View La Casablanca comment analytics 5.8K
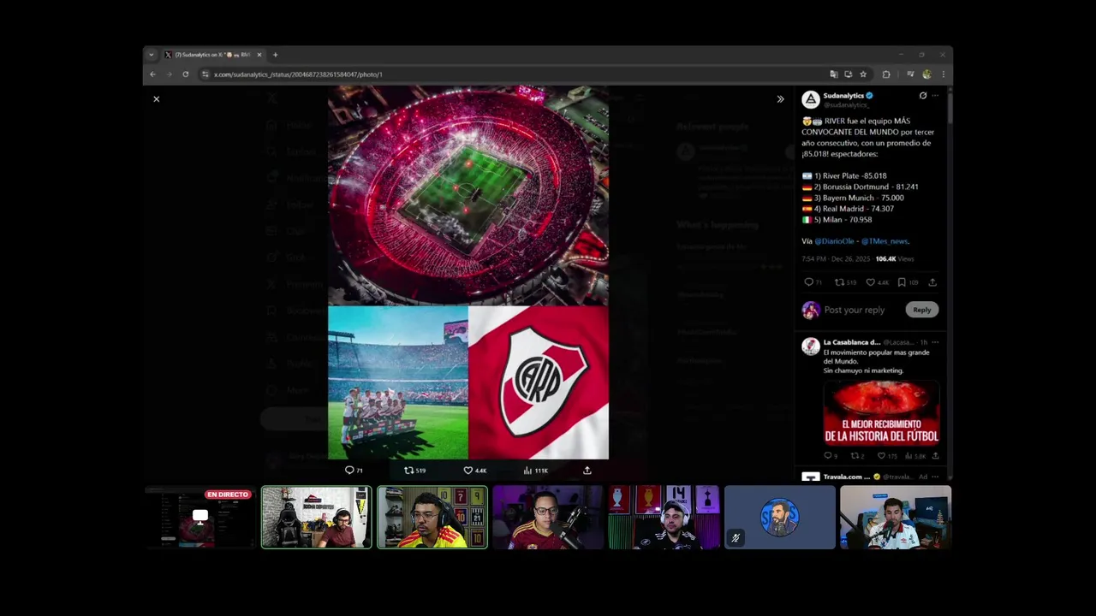This screenshot has height=616, width=1096. pyautogui.click(x=917, y=456)
